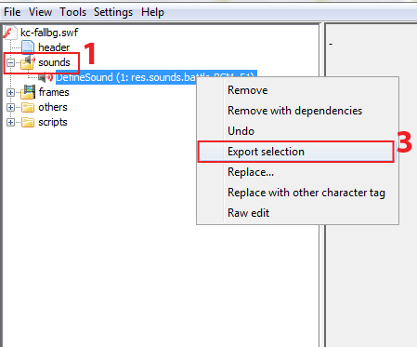Select Replace with other character tag
This screenshot has width=417, height=347.
306,193
